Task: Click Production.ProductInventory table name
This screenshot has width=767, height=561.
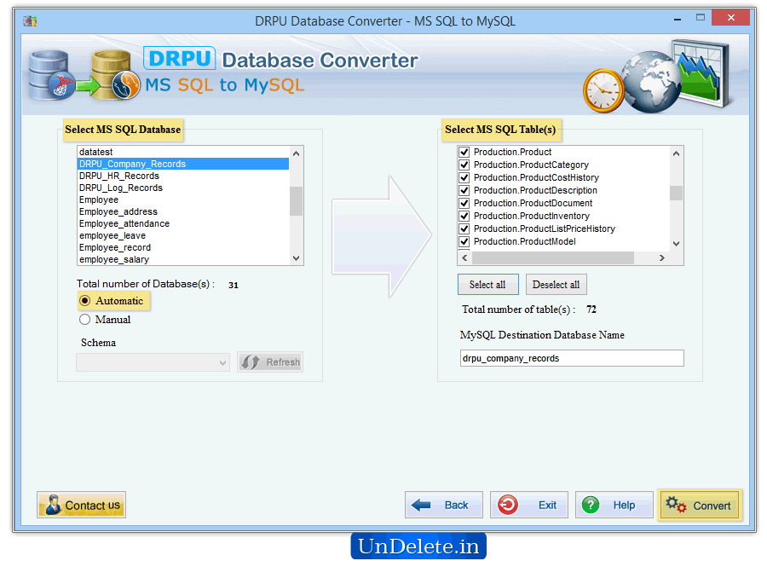Action: point(531,216)
